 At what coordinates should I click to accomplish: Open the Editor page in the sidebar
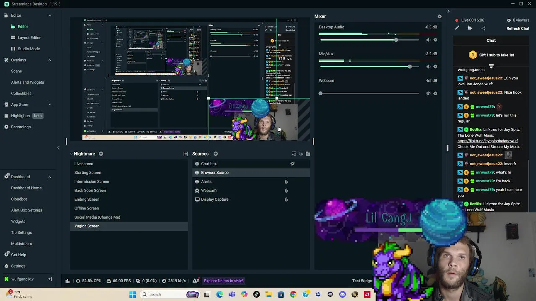(23, 26)
